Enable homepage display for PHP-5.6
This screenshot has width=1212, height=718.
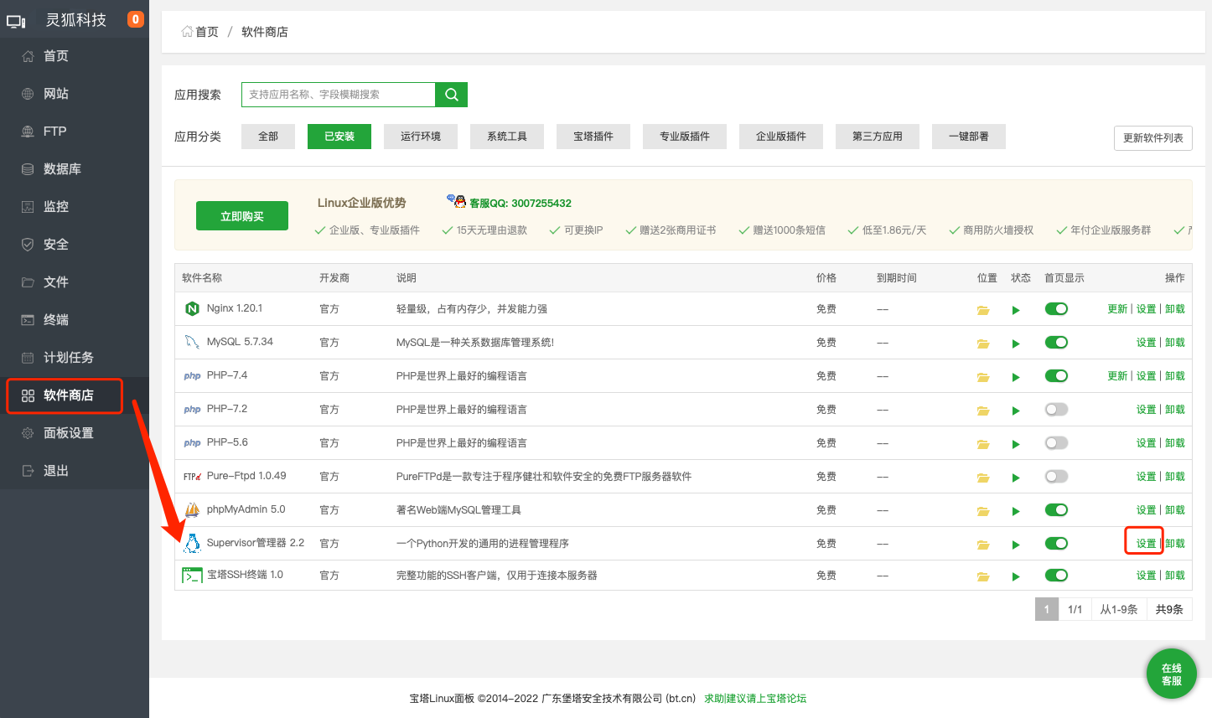point(1056,443)
